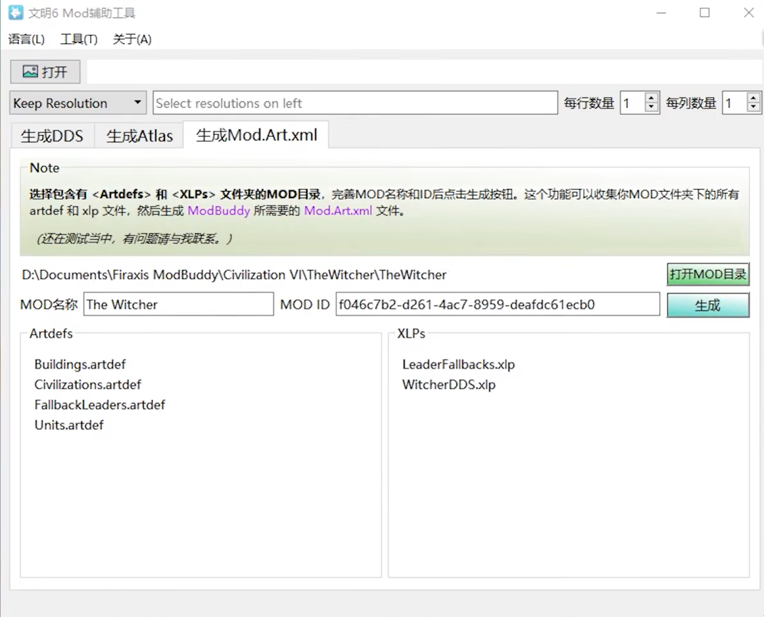
Task: Open the 语言(L) language menu
Action: (26, 39)
